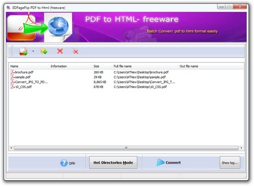Click the red X remove file icon

point(60,51)
